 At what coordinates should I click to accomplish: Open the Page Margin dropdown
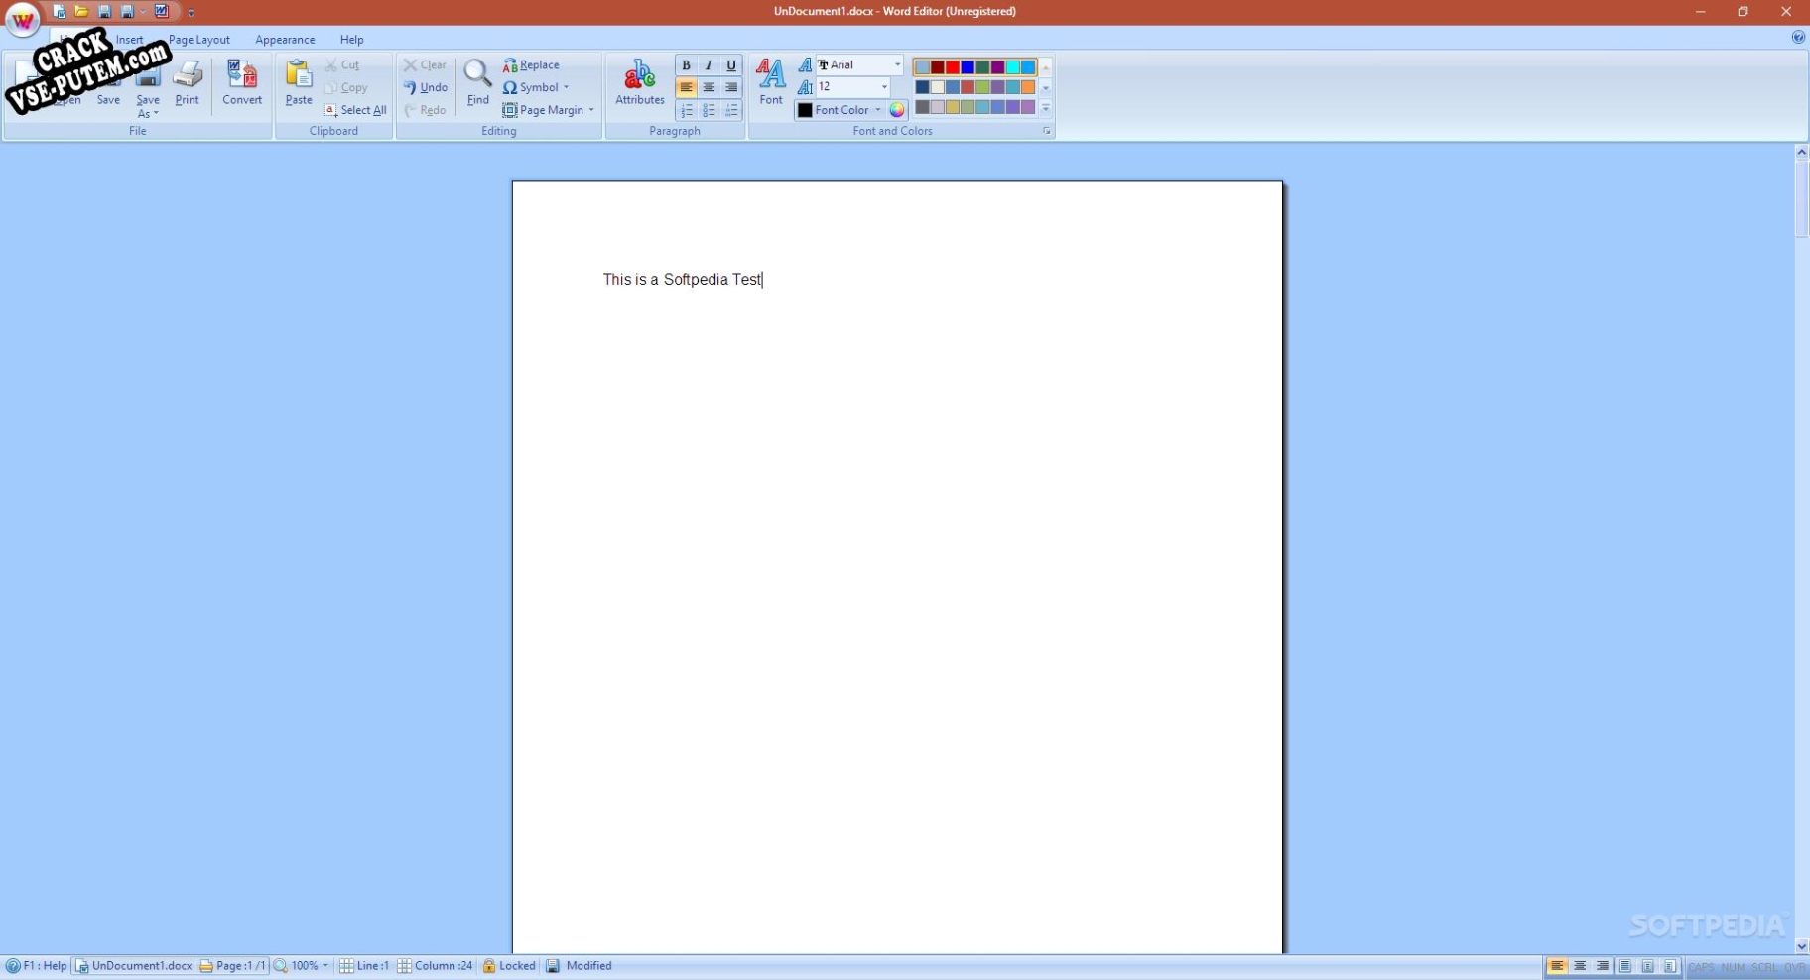pos(549,110)
